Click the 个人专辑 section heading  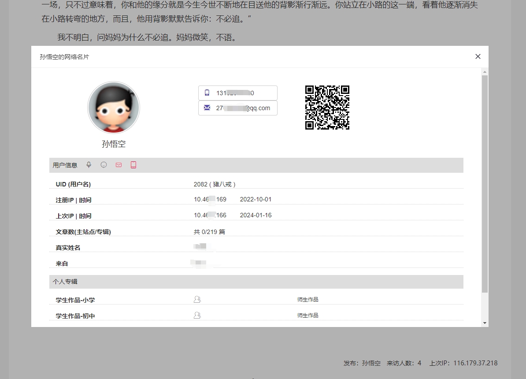pyautogui.click(x=65, y=282)
